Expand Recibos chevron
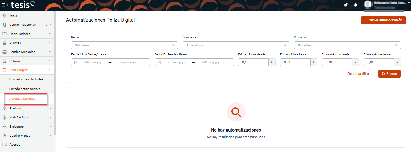The image size is (411, 152). [x=50, y=108]
